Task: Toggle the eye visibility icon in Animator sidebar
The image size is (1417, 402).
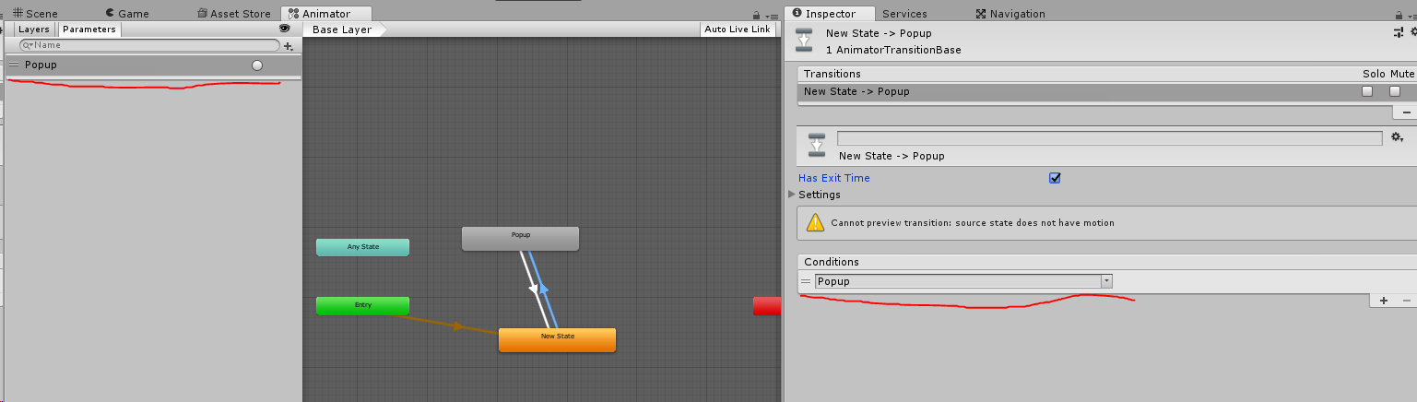Action: point(284,29)
